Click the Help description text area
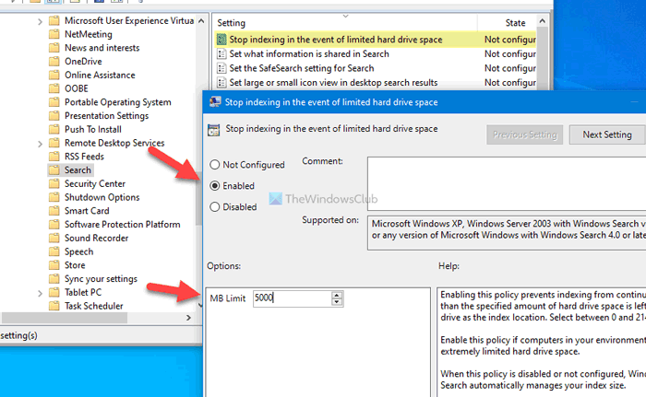The image size is (646, 397). (x=542, y=343)
